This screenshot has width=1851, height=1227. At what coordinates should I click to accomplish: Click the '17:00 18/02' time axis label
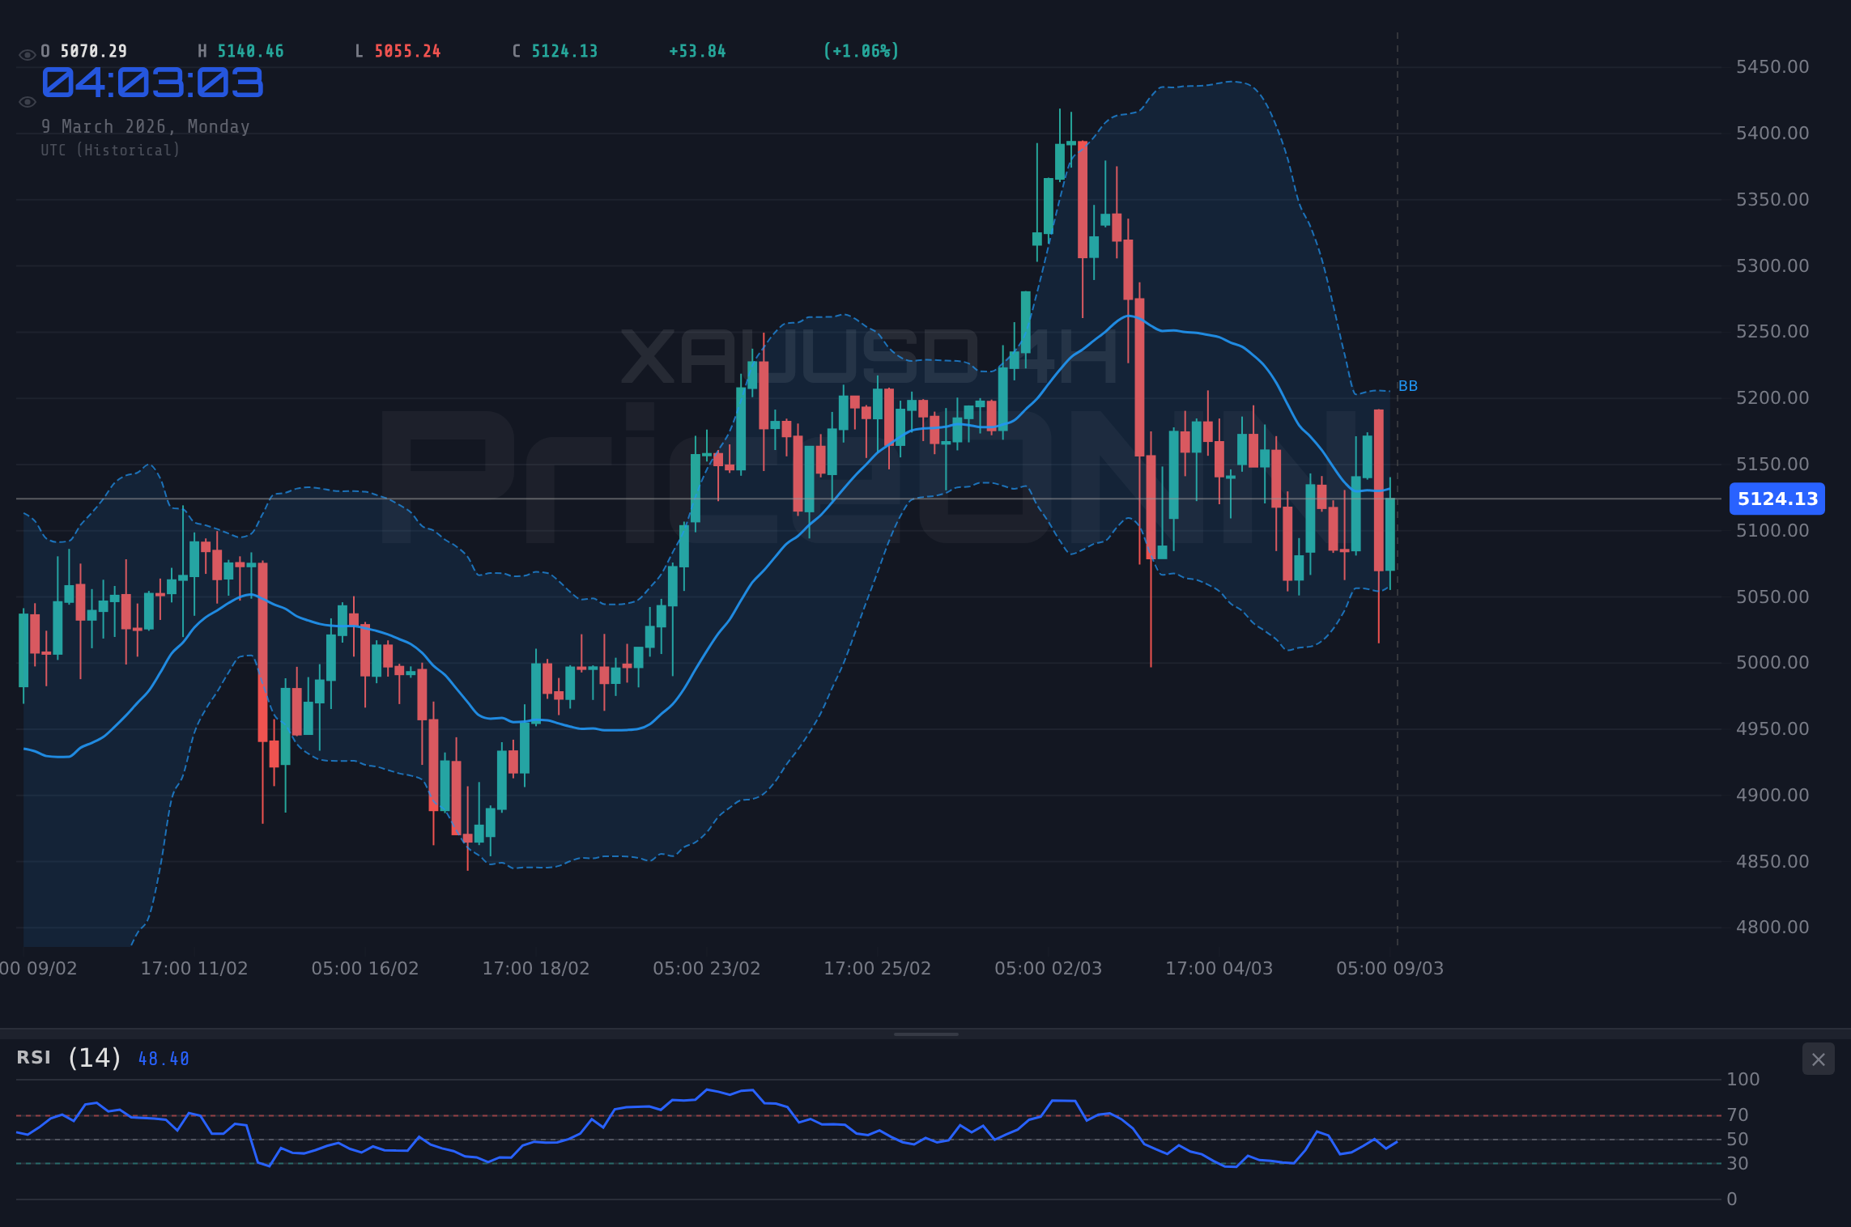pyautogui.click(x=536, y=968)
